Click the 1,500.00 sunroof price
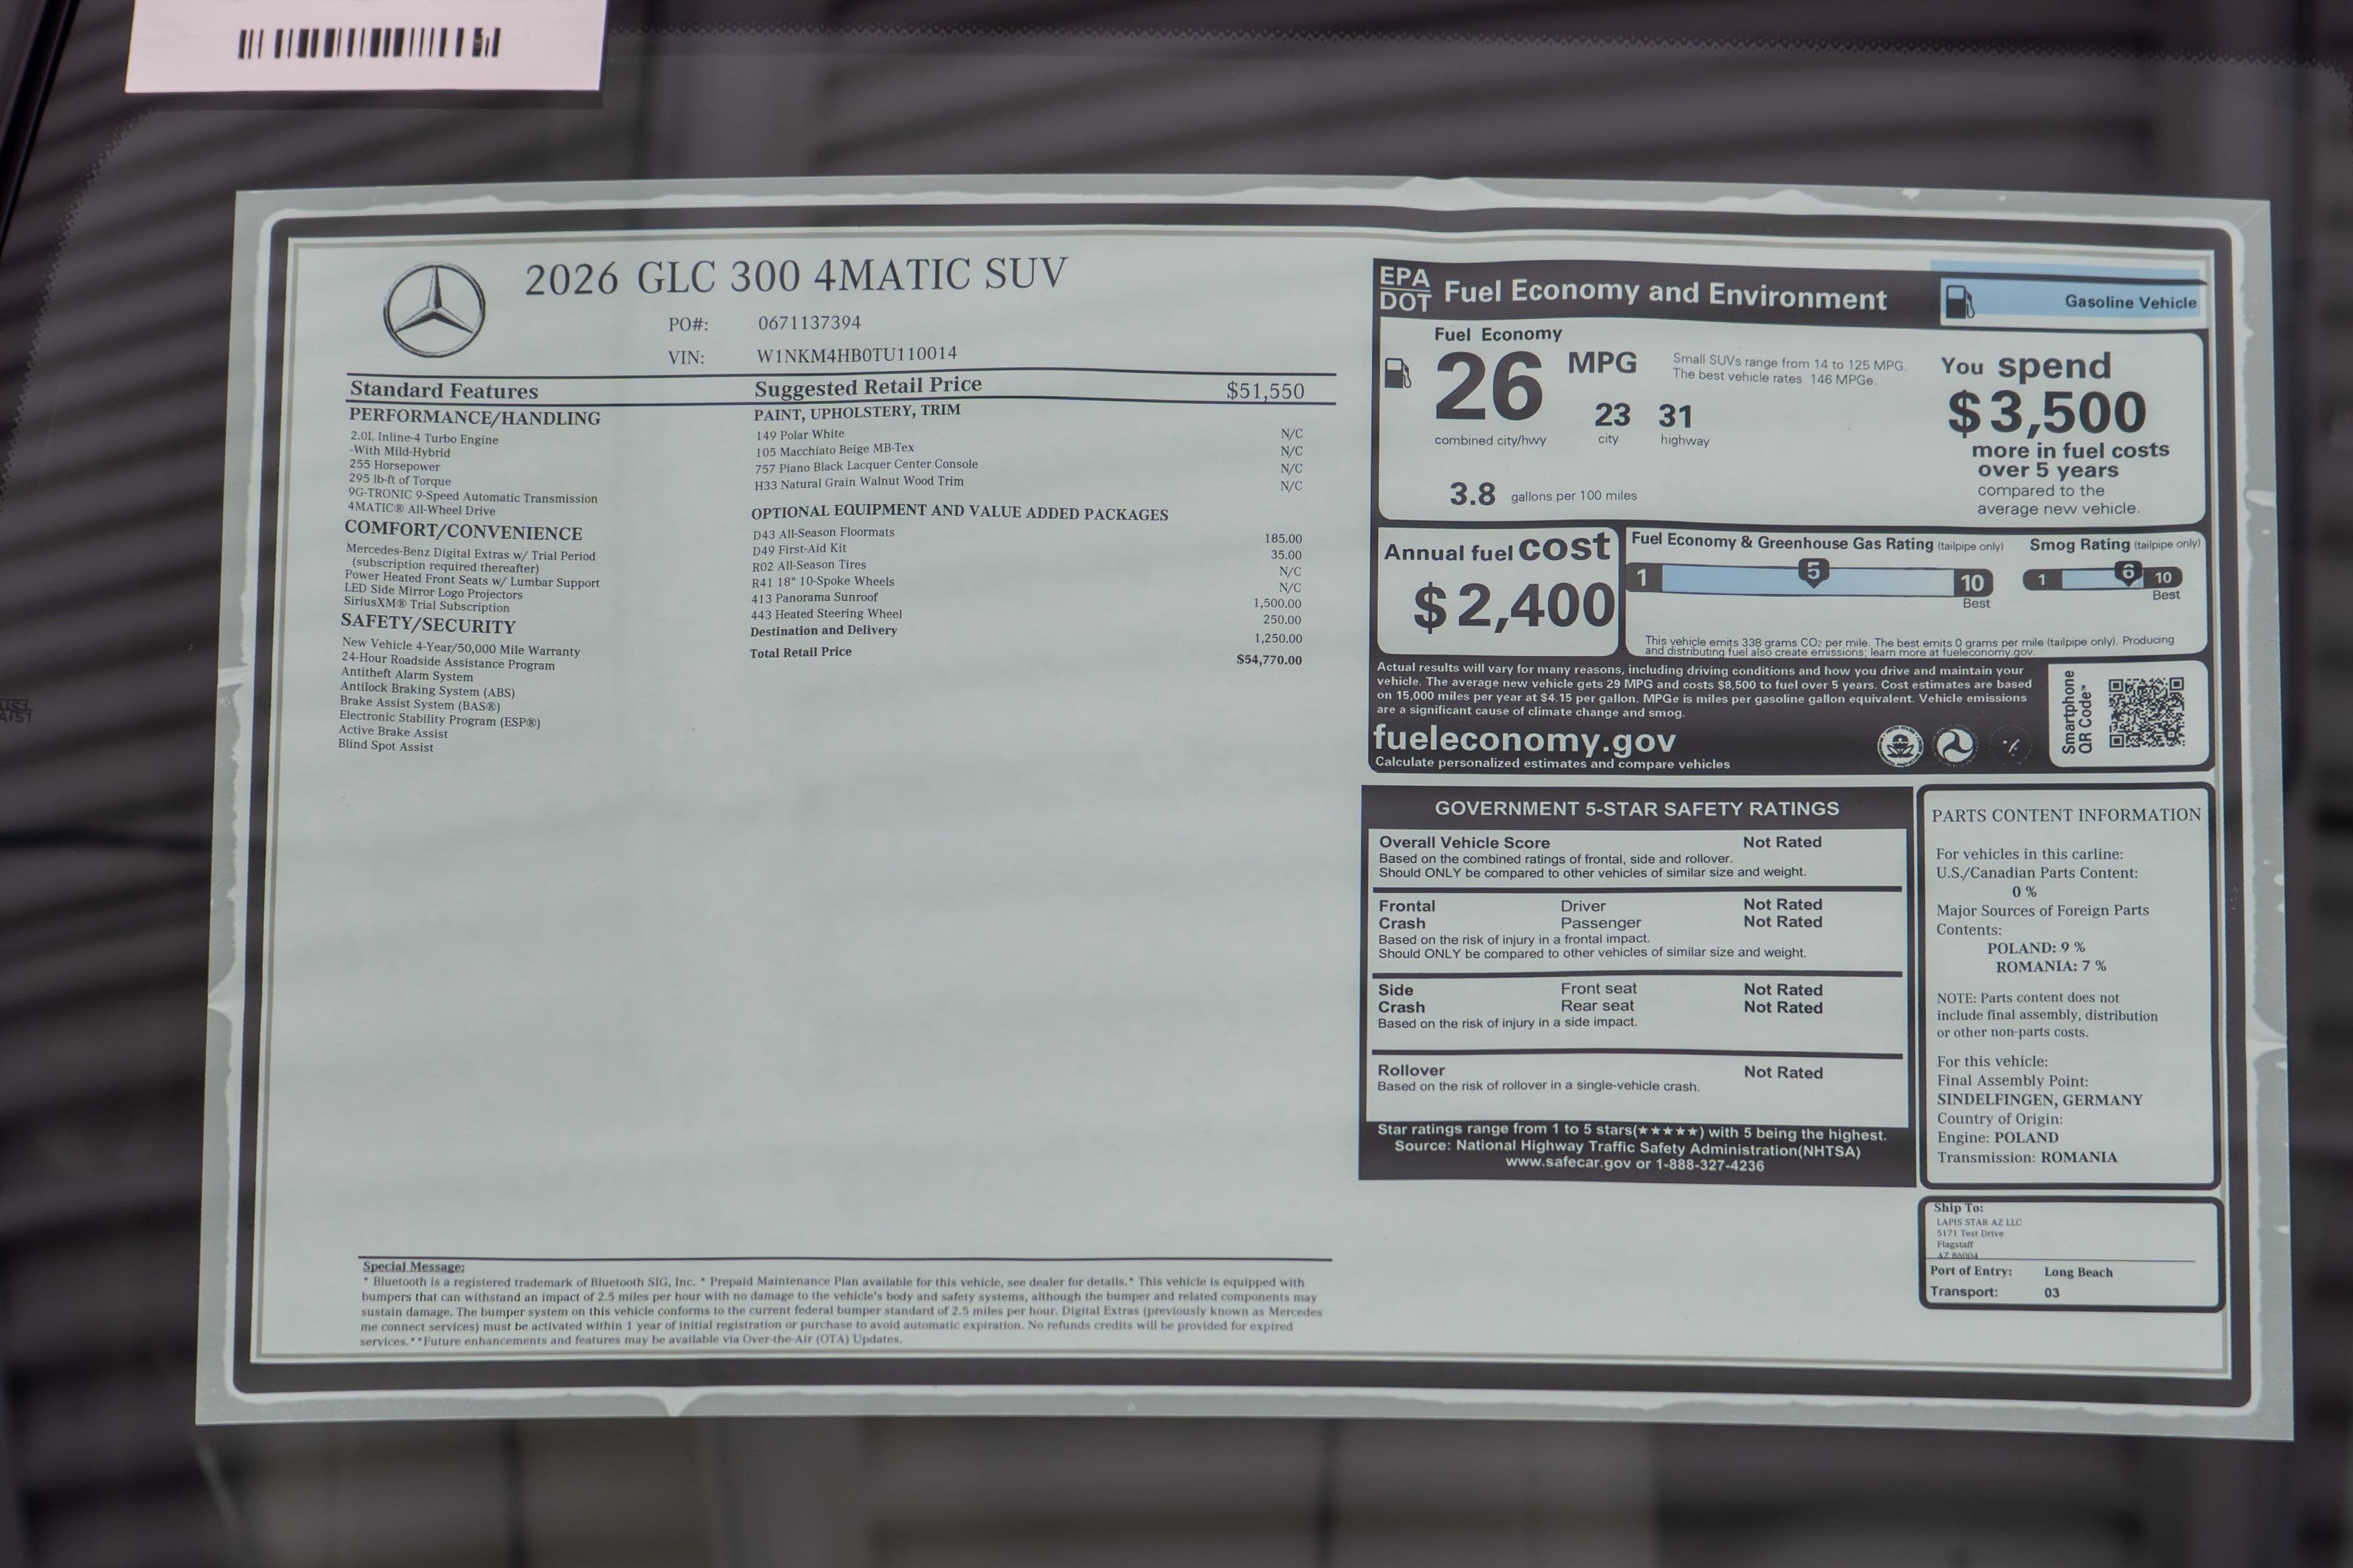Image resolution: width=2353 pixels, height=1568 pixels. (1276, 604)
